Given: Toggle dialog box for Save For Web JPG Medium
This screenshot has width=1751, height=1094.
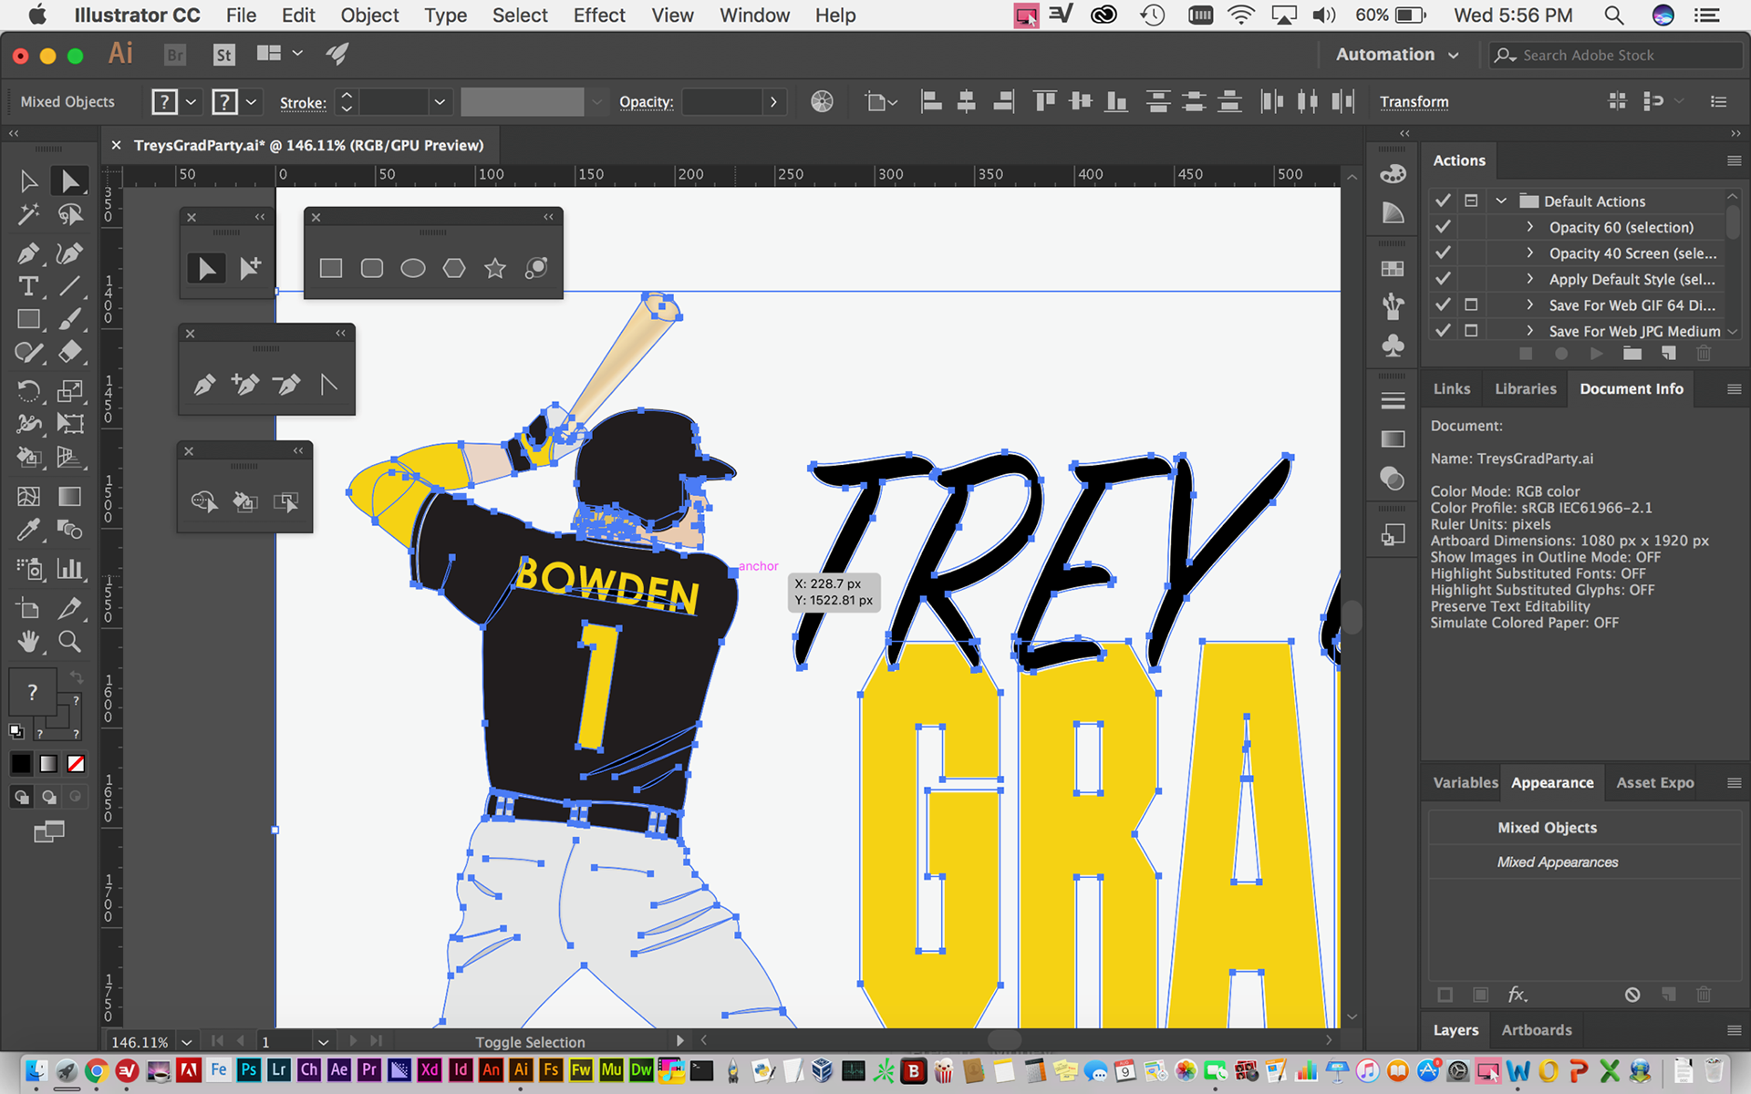Looking at the screenshot, I should pos(1471,331).
